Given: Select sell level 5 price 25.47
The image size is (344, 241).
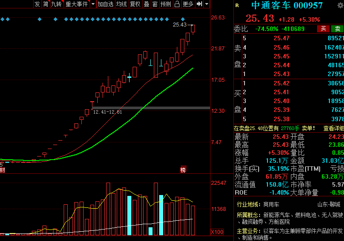Looking at the screenshot, I should tap(282, 38).
